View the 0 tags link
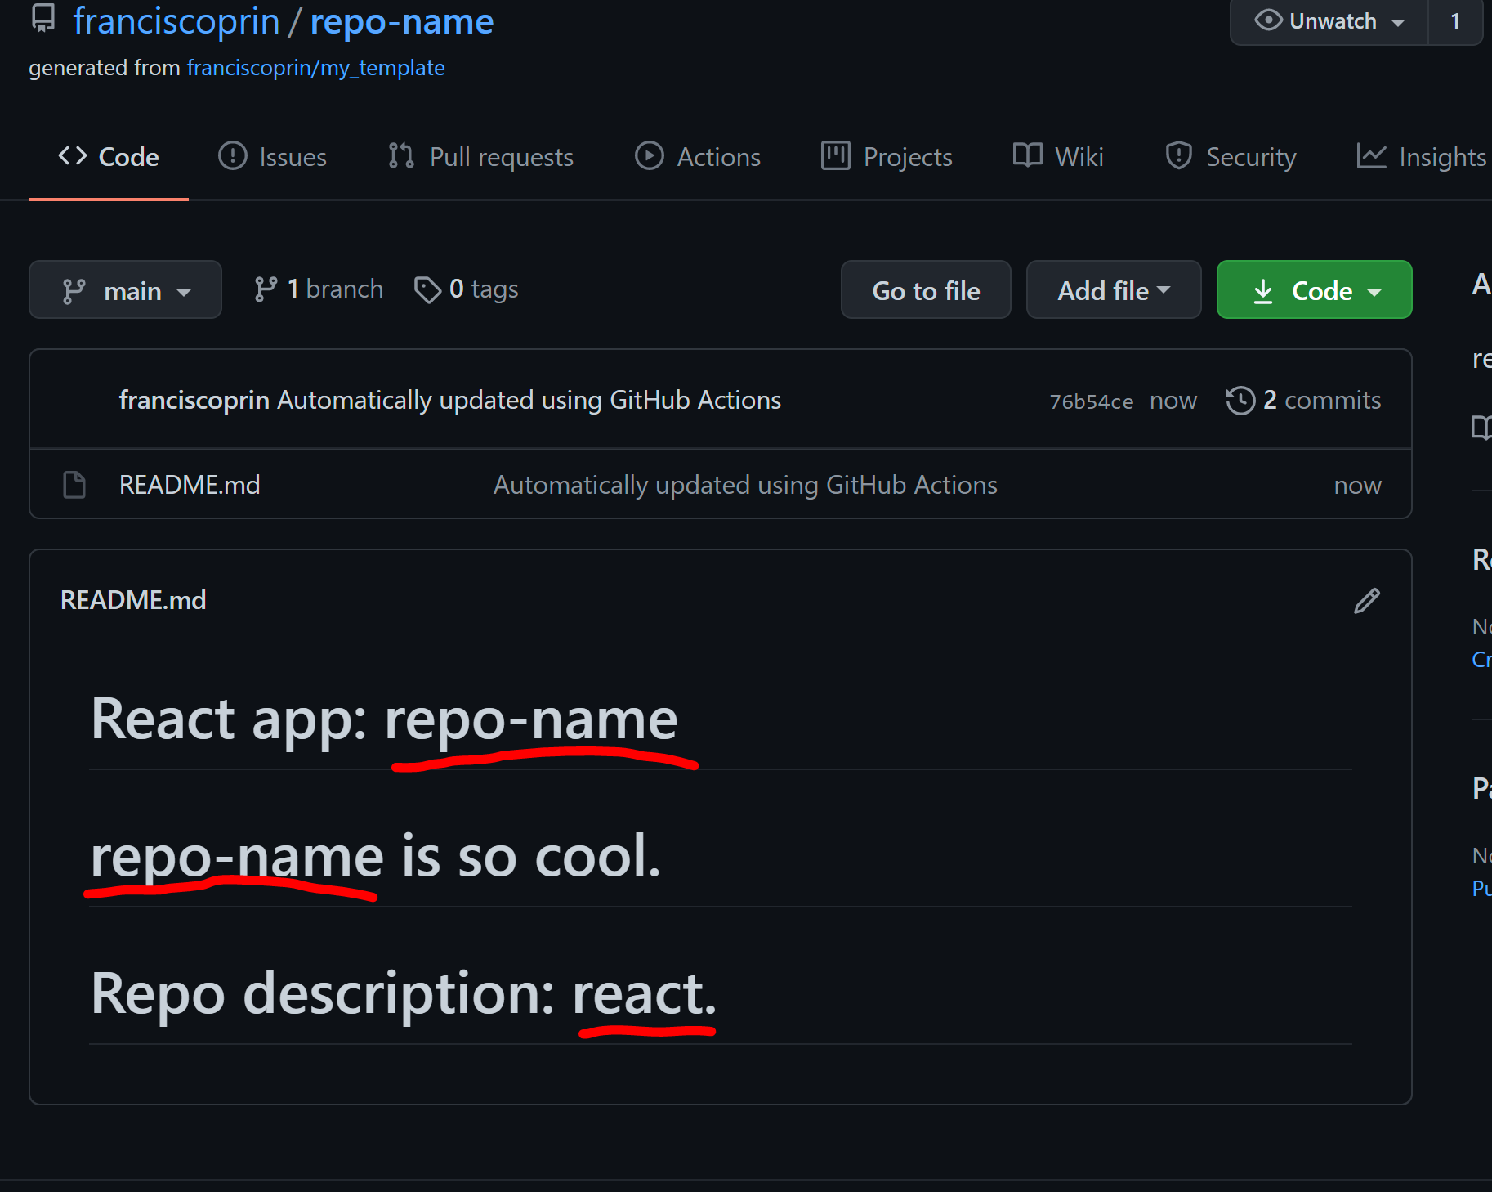Screen dimensions: 1492x1192 coord(467,289)
